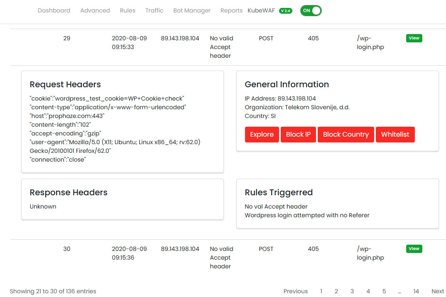Click Unknown under Response Headers
446x297 pixels.
click(43, 206)
